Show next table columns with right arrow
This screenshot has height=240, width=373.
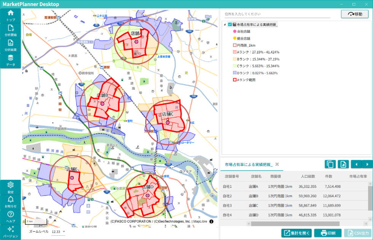pos(367,164)
